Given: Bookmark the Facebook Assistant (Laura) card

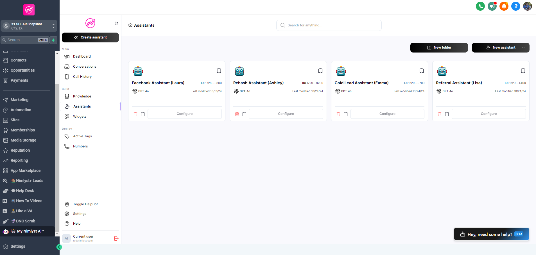Looking at the screenshot, I should click(x=219, y=71).
